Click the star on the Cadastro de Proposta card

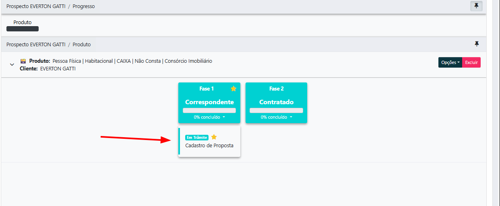214,137
